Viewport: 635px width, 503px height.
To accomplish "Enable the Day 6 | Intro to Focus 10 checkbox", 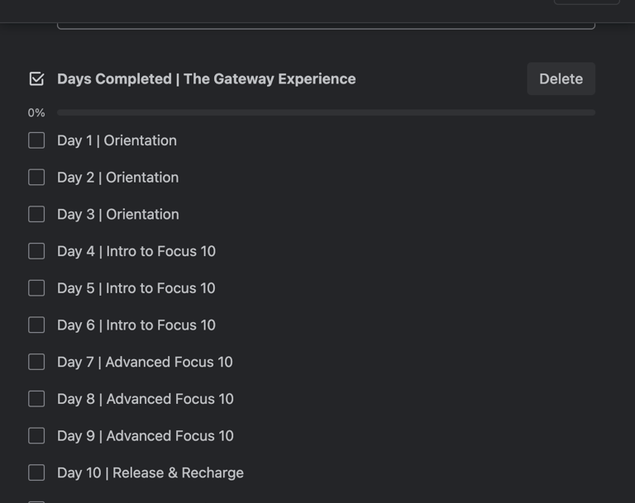I will point(36,325).
